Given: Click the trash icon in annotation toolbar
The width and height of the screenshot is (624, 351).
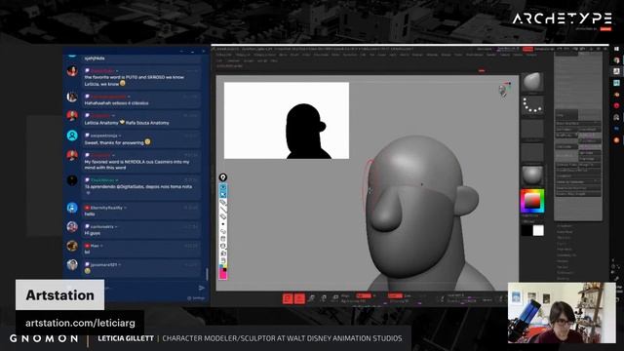Looking at the screenshot, I should [223, 239].
